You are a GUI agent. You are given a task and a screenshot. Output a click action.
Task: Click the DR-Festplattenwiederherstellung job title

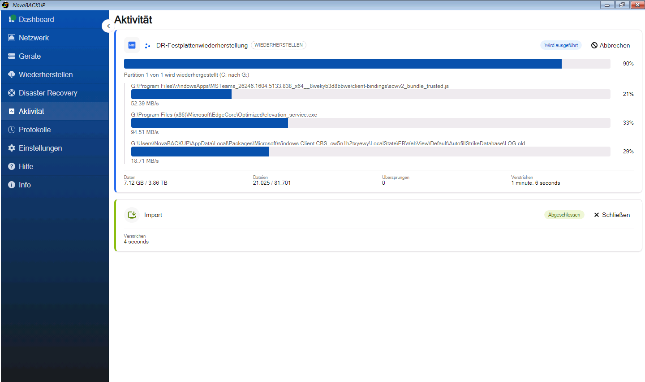click(202, 45)
